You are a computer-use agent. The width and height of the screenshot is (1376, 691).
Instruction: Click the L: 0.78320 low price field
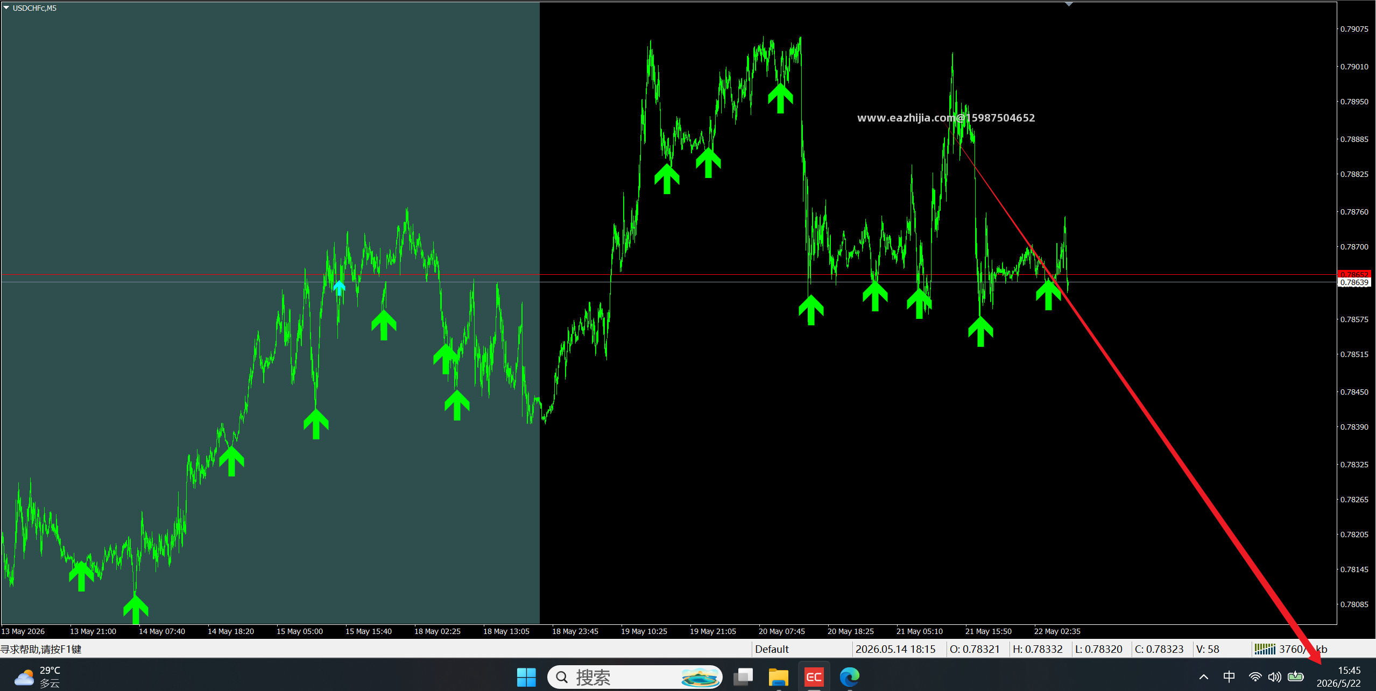(1098, 649)
